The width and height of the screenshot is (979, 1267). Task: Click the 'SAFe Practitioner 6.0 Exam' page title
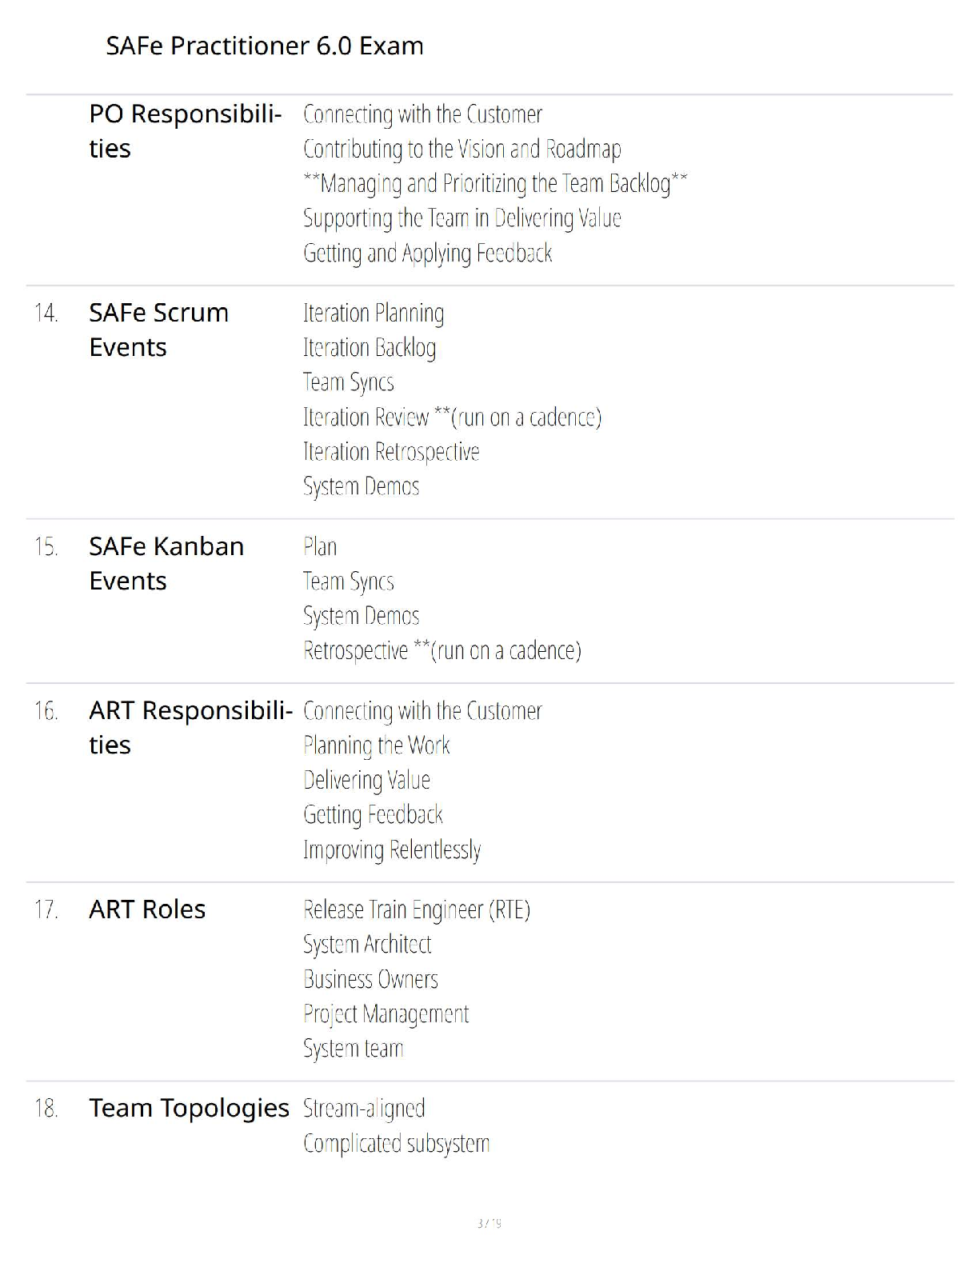(264, 46)
